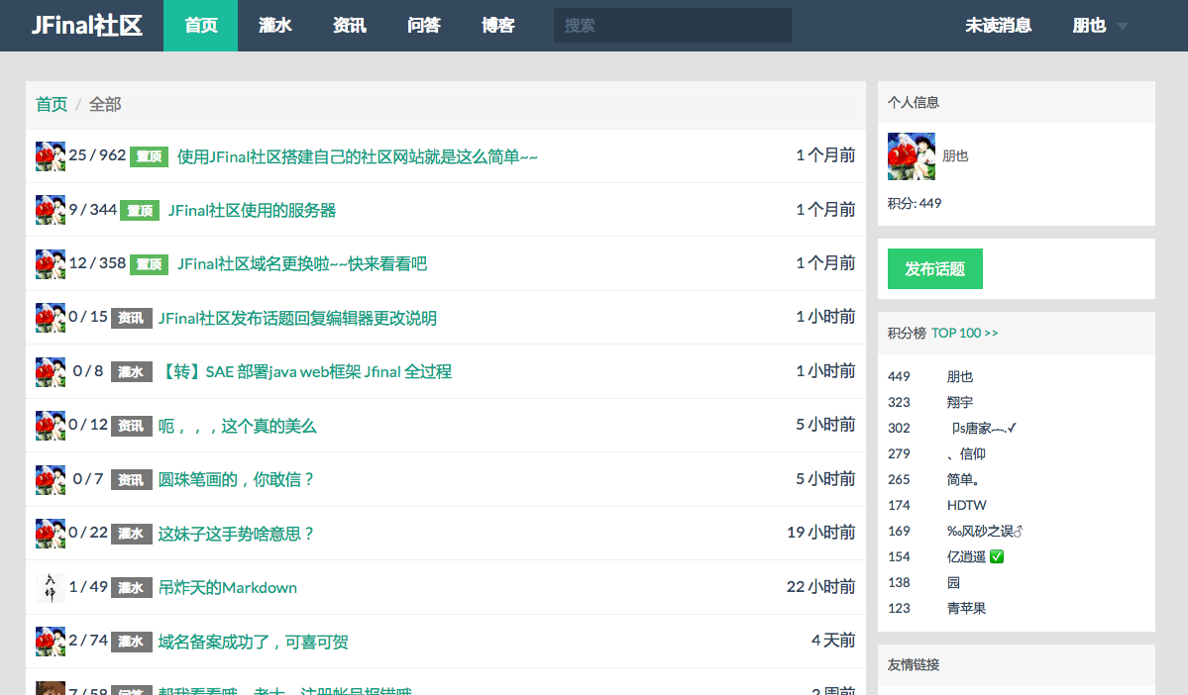Open profile avatar in 个人信息 panel
The width and height of the screenshot is (1188, 695).
(x=912, y=156)
